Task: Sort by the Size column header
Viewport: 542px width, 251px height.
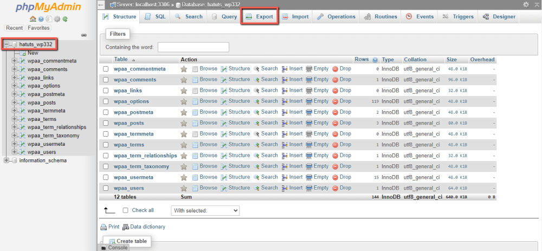Action: click(x=451, y=60)
